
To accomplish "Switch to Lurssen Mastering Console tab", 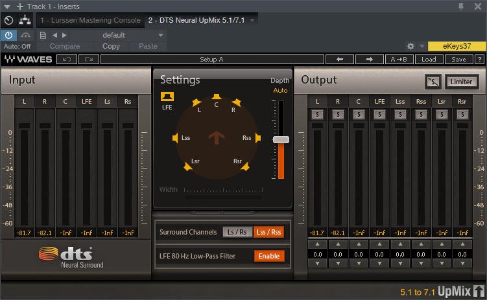I will (90, 21).
